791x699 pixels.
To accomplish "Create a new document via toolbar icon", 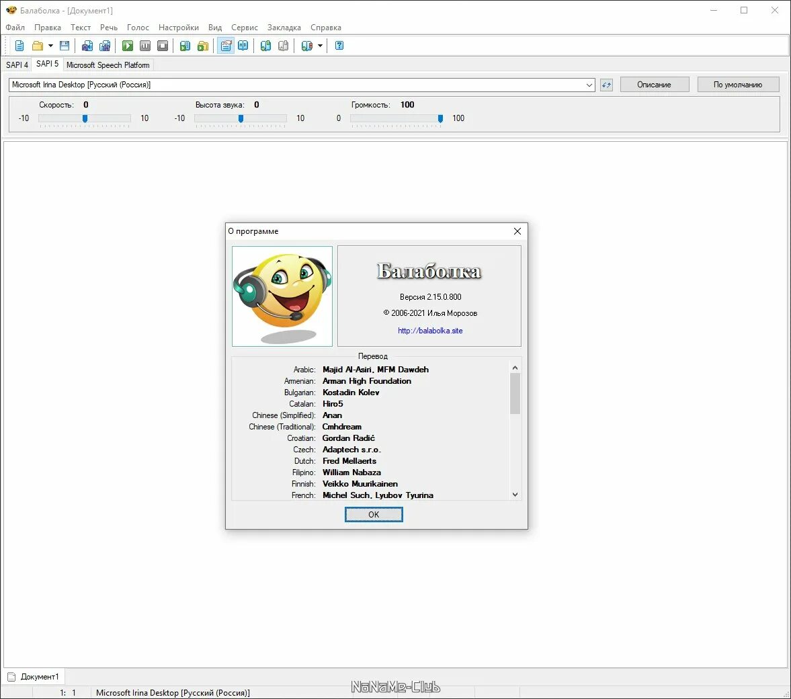I will [19, 46].
